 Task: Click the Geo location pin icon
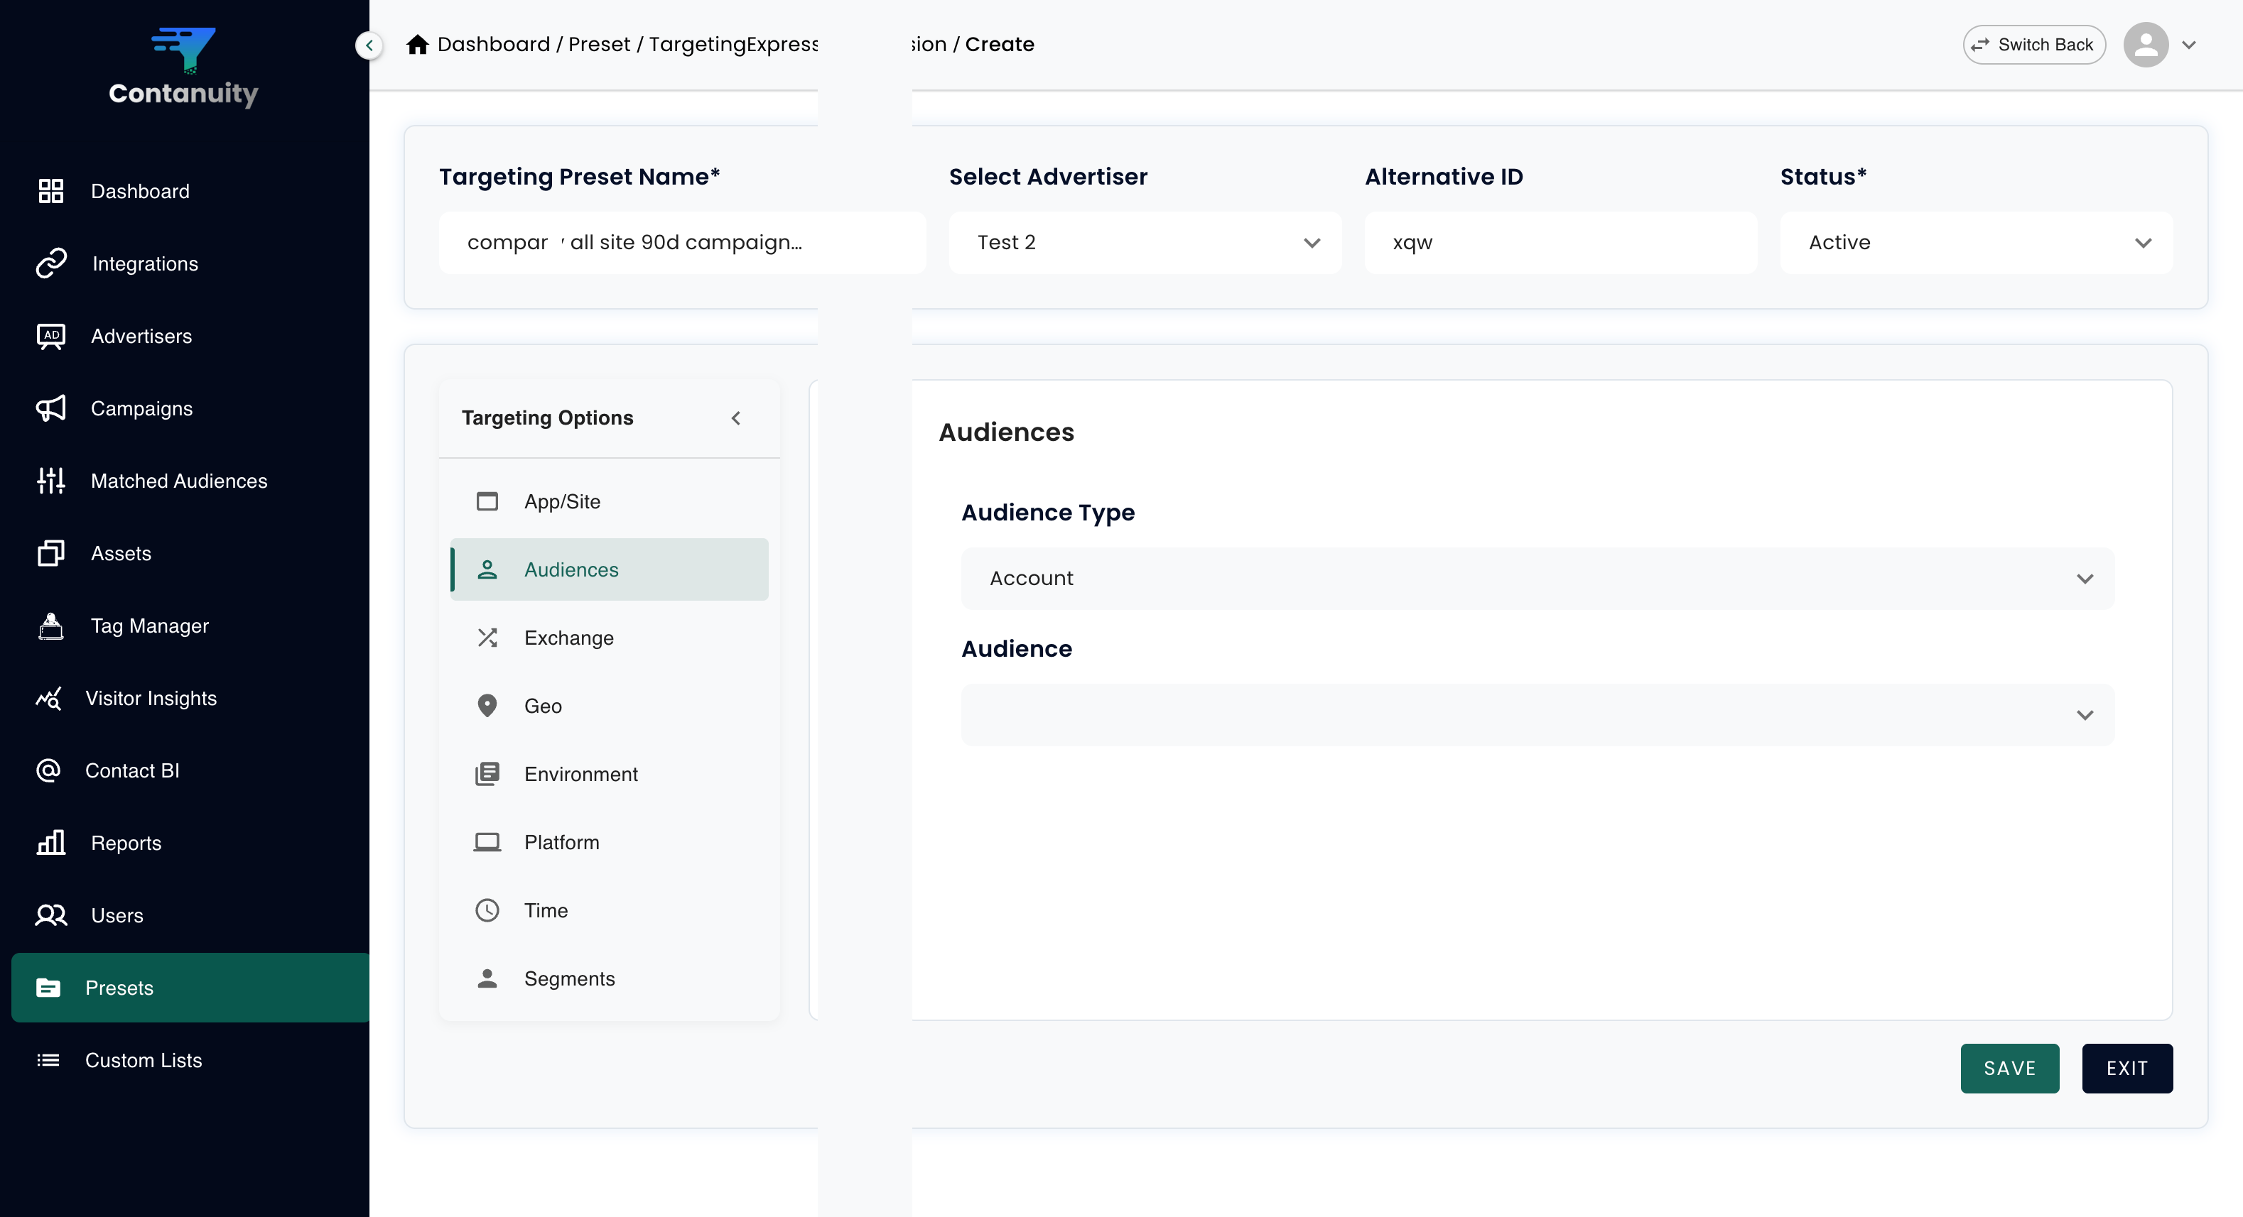pyautogui.click(x=487, y=706)
